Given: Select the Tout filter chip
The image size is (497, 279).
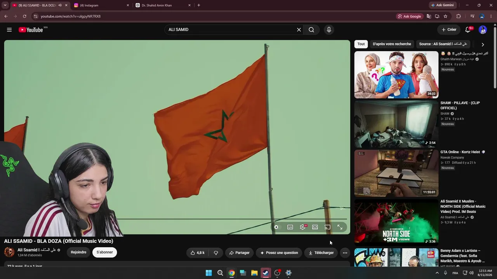Looking at the screenshot, I should (x=361, y=44).
